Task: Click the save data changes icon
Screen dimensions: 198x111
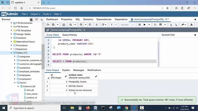Action: pyautogui.click(x=64, y=25)
